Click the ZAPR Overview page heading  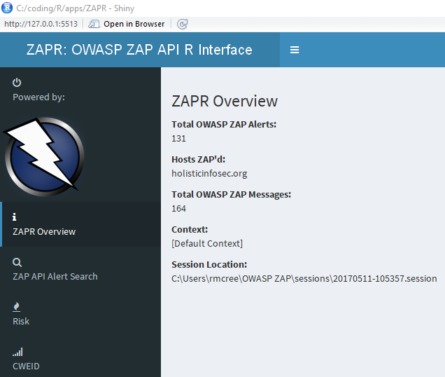[x=225, y=101]
